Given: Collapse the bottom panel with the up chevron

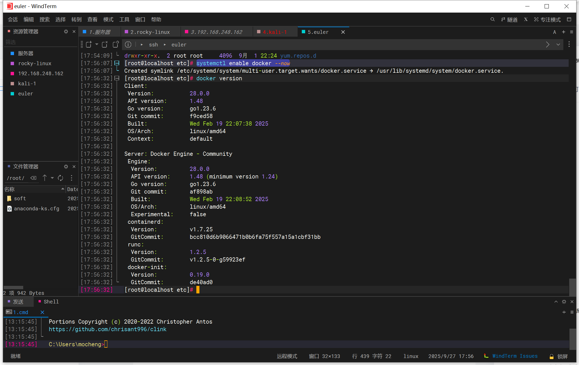Looking at the screenshot, I should (x=556, y=302).
